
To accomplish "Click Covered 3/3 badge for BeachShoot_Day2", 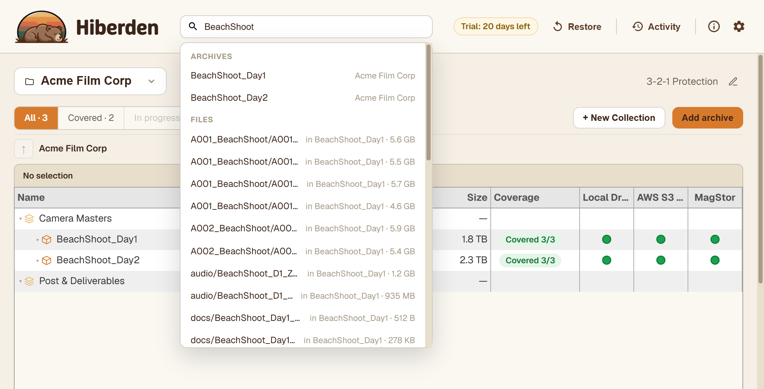I will pyautogui.click(x=530, y=260).
